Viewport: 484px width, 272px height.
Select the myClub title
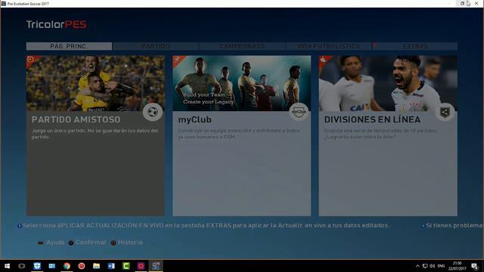(194, 119)
